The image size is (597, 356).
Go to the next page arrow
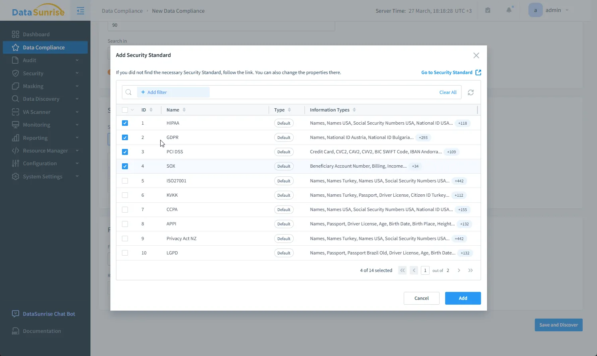coord(459,270)
